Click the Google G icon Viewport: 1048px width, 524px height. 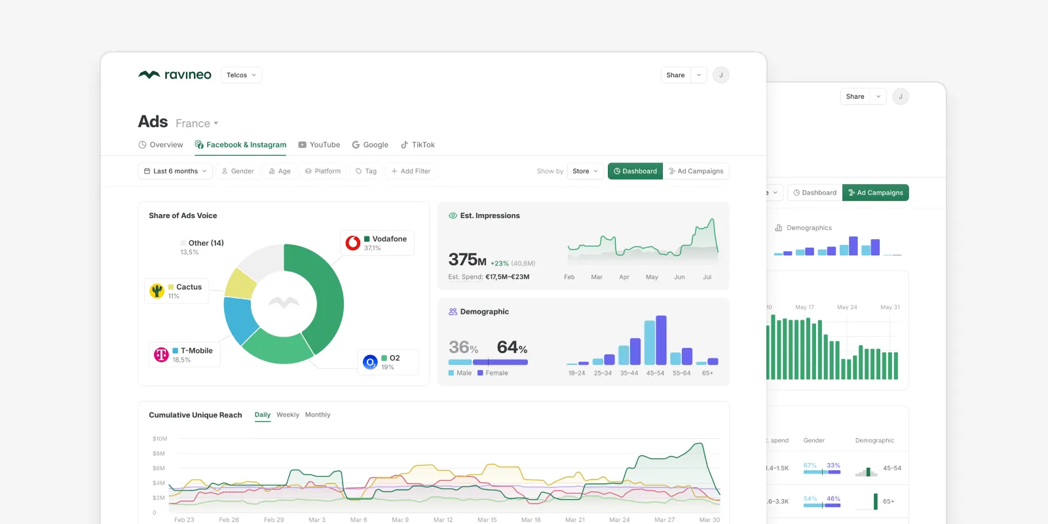356,145
